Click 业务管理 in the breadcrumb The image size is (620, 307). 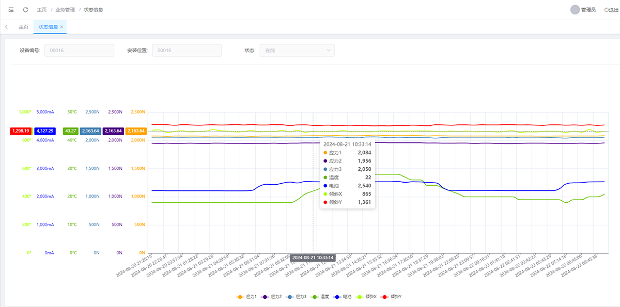[65, 10]
